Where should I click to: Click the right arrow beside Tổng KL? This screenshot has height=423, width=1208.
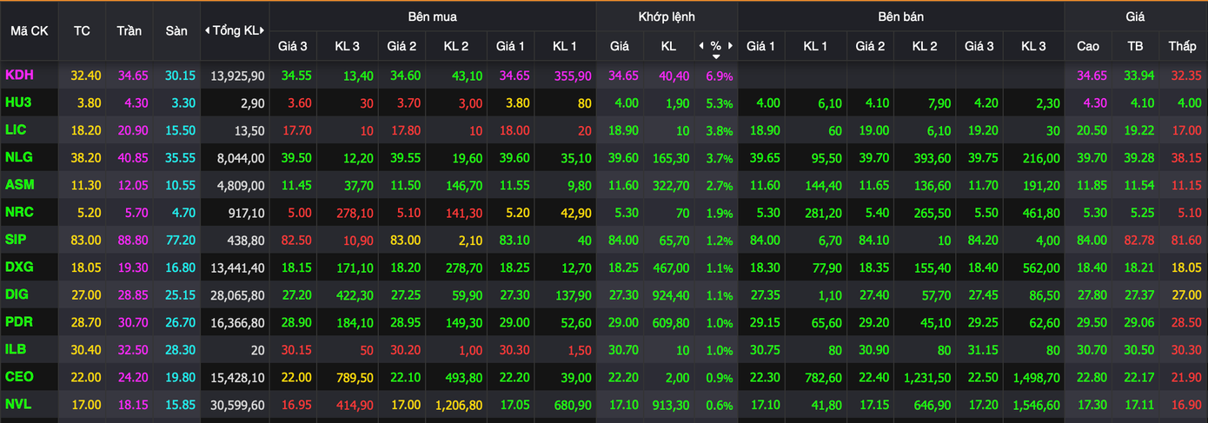262,30
